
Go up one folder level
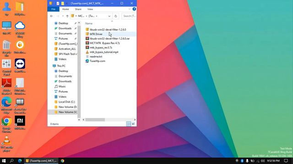pos(67,16)
